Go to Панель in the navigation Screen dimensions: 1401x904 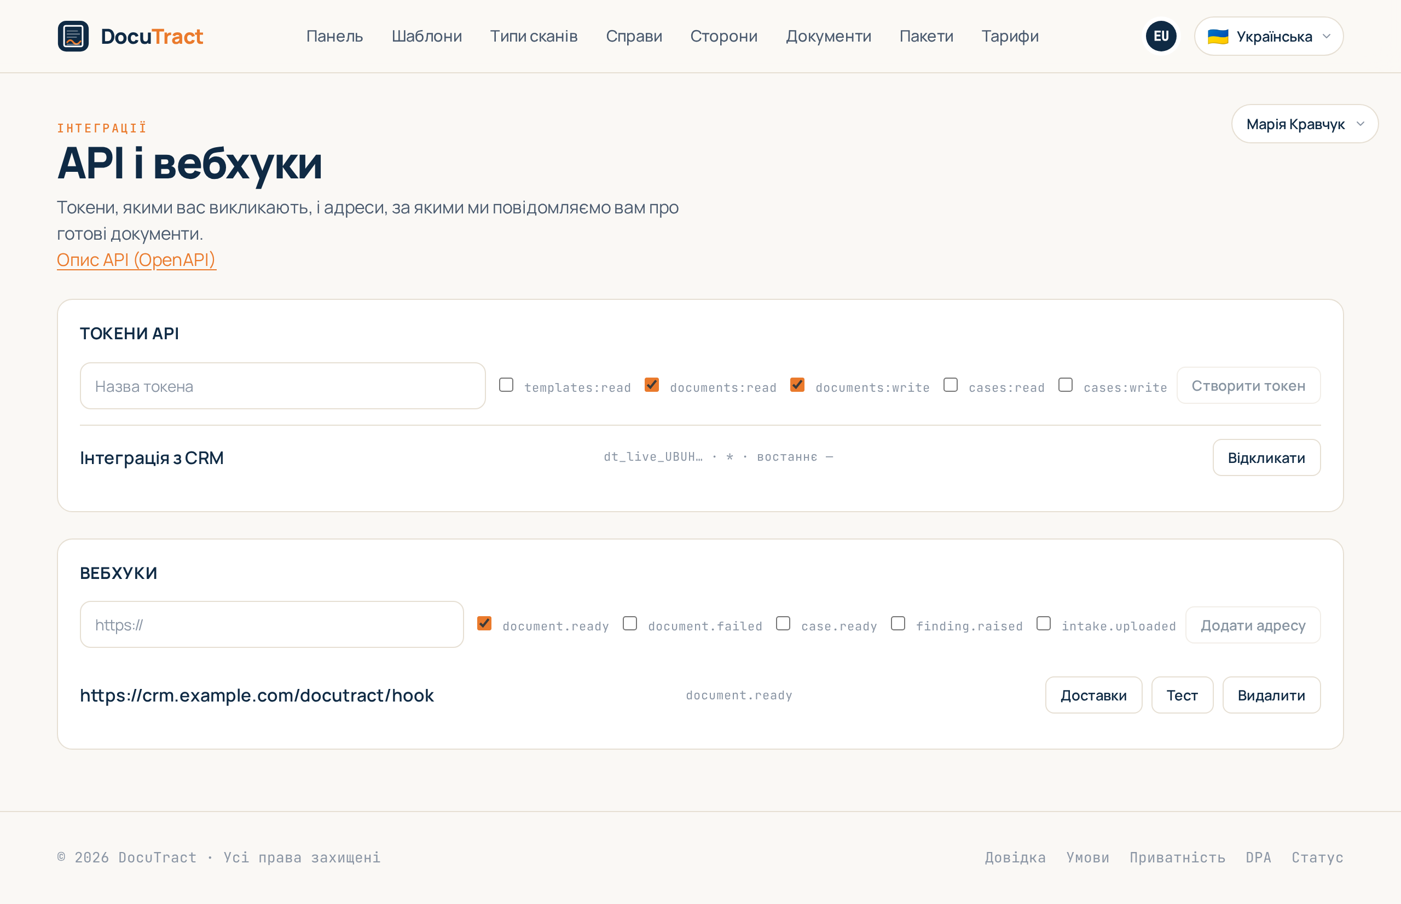pos(334,37)
